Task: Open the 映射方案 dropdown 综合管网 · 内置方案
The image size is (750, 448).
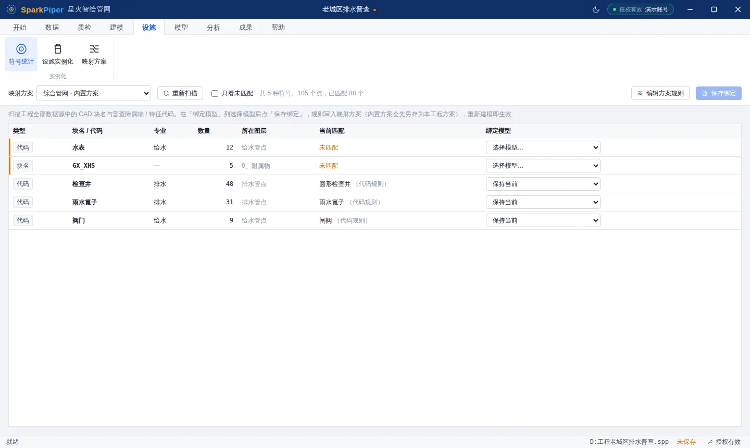Action: pos(94,93)
